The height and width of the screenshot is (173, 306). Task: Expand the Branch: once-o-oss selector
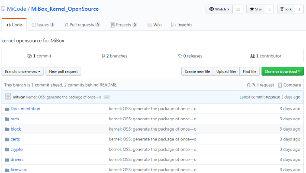tap(23, 71)
